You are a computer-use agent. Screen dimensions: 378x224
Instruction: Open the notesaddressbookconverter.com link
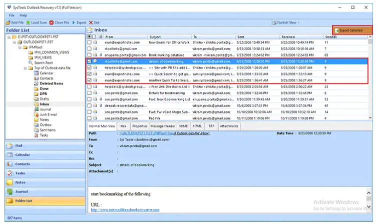pos(125,210)
